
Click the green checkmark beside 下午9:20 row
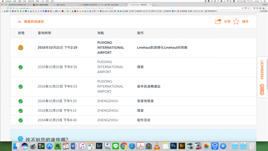coord(20,101)
